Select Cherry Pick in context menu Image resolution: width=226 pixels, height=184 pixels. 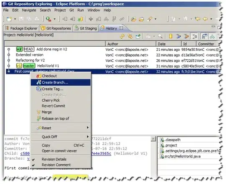[x=61, y=100]
